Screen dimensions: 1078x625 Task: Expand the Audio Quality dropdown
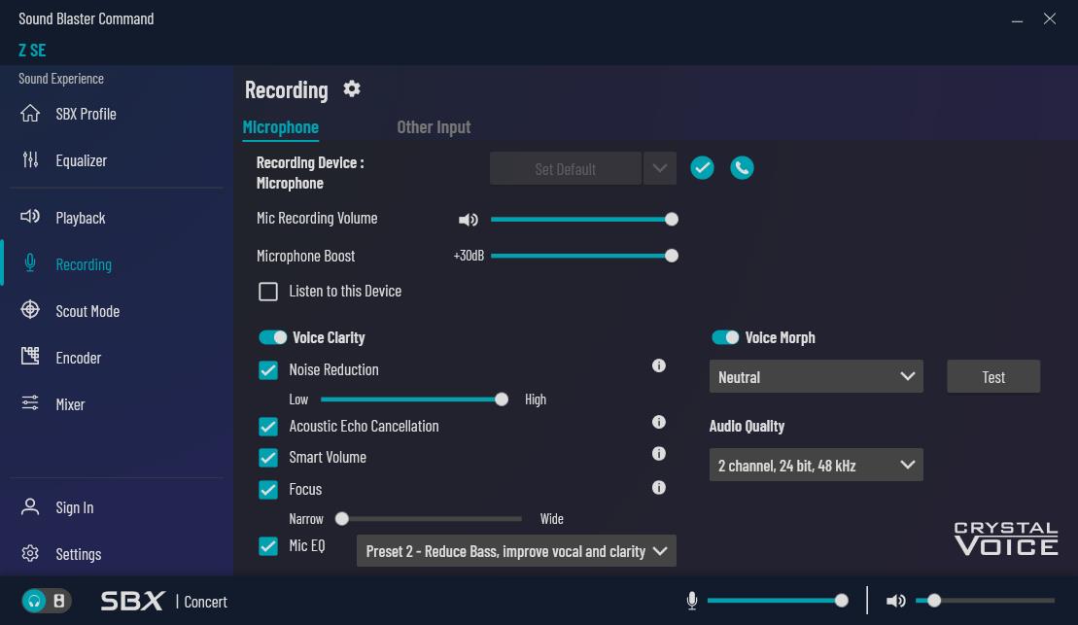(x=816, y=466)
